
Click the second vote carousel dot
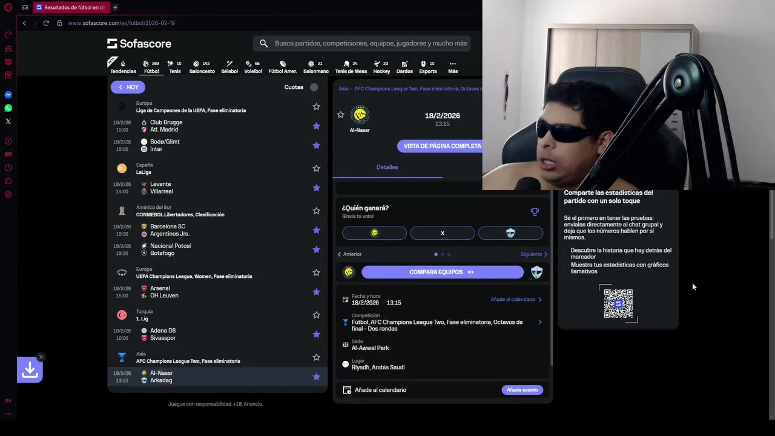[442, 254]
